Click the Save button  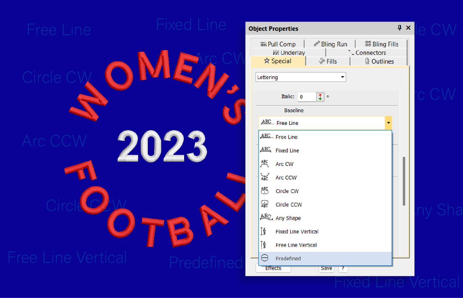(326, 268)
